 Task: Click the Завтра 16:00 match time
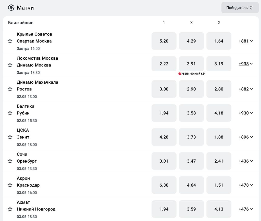click(28, 49)
